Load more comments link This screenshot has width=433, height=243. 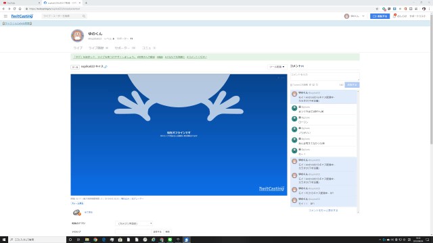[323, 211]
